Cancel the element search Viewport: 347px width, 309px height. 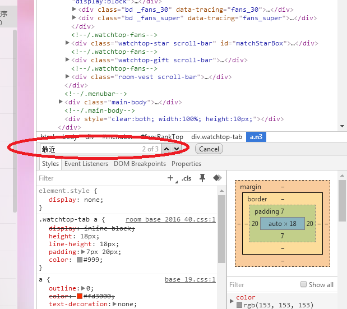209,149
